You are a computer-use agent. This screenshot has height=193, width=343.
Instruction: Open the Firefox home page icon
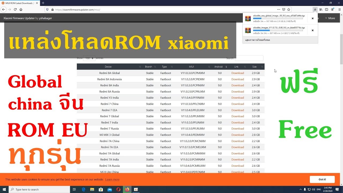click(21, 9)
